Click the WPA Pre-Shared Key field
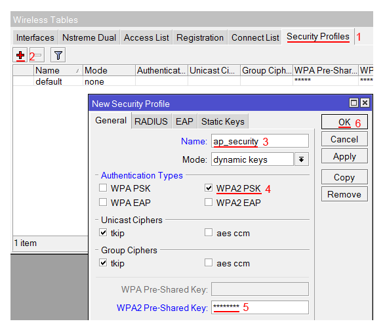385x332 pixels. point(260,289)
